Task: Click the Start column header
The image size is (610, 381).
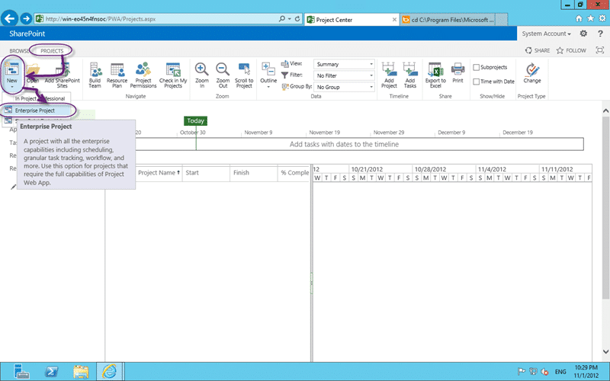Action: (x=206, y=173)
